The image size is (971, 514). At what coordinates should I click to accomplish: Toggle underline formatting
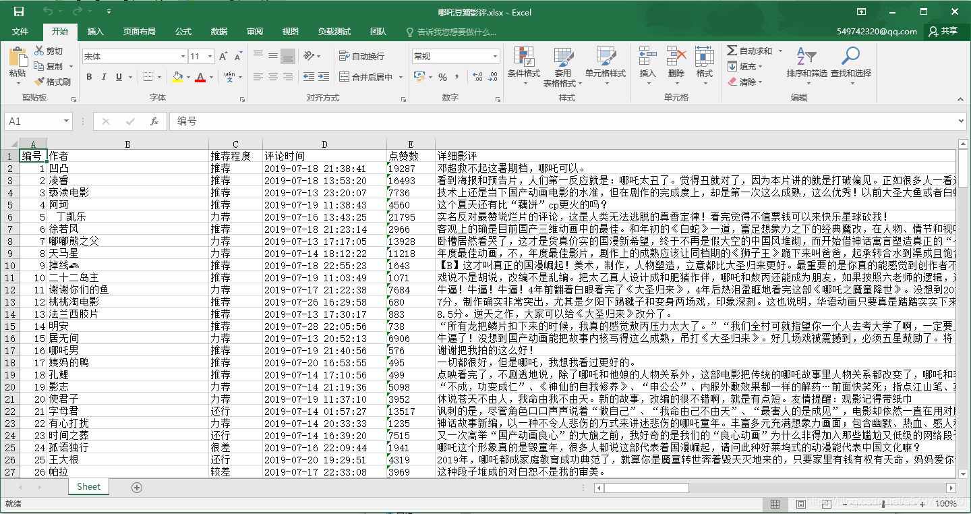(119, 77)
